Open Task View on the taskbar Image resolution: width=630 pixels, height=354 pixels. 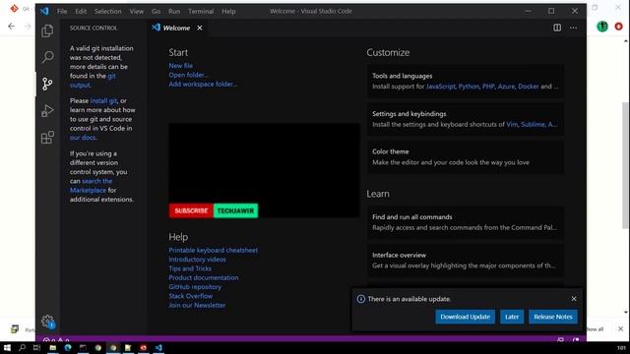coord(37,347)
